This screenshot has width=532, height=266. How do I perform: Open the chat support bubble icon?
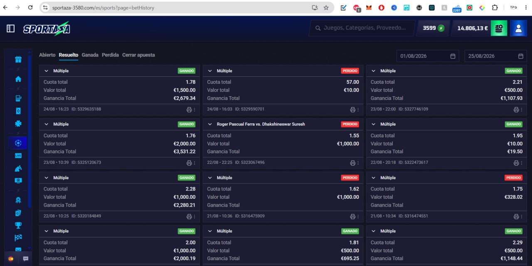pos(26,259)
